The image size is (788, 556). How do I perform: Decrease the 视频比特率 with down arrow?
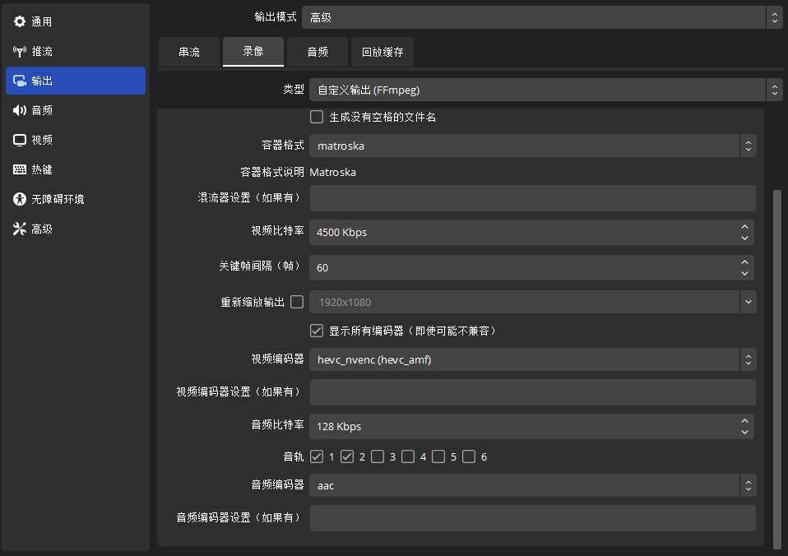click(744, 238)
